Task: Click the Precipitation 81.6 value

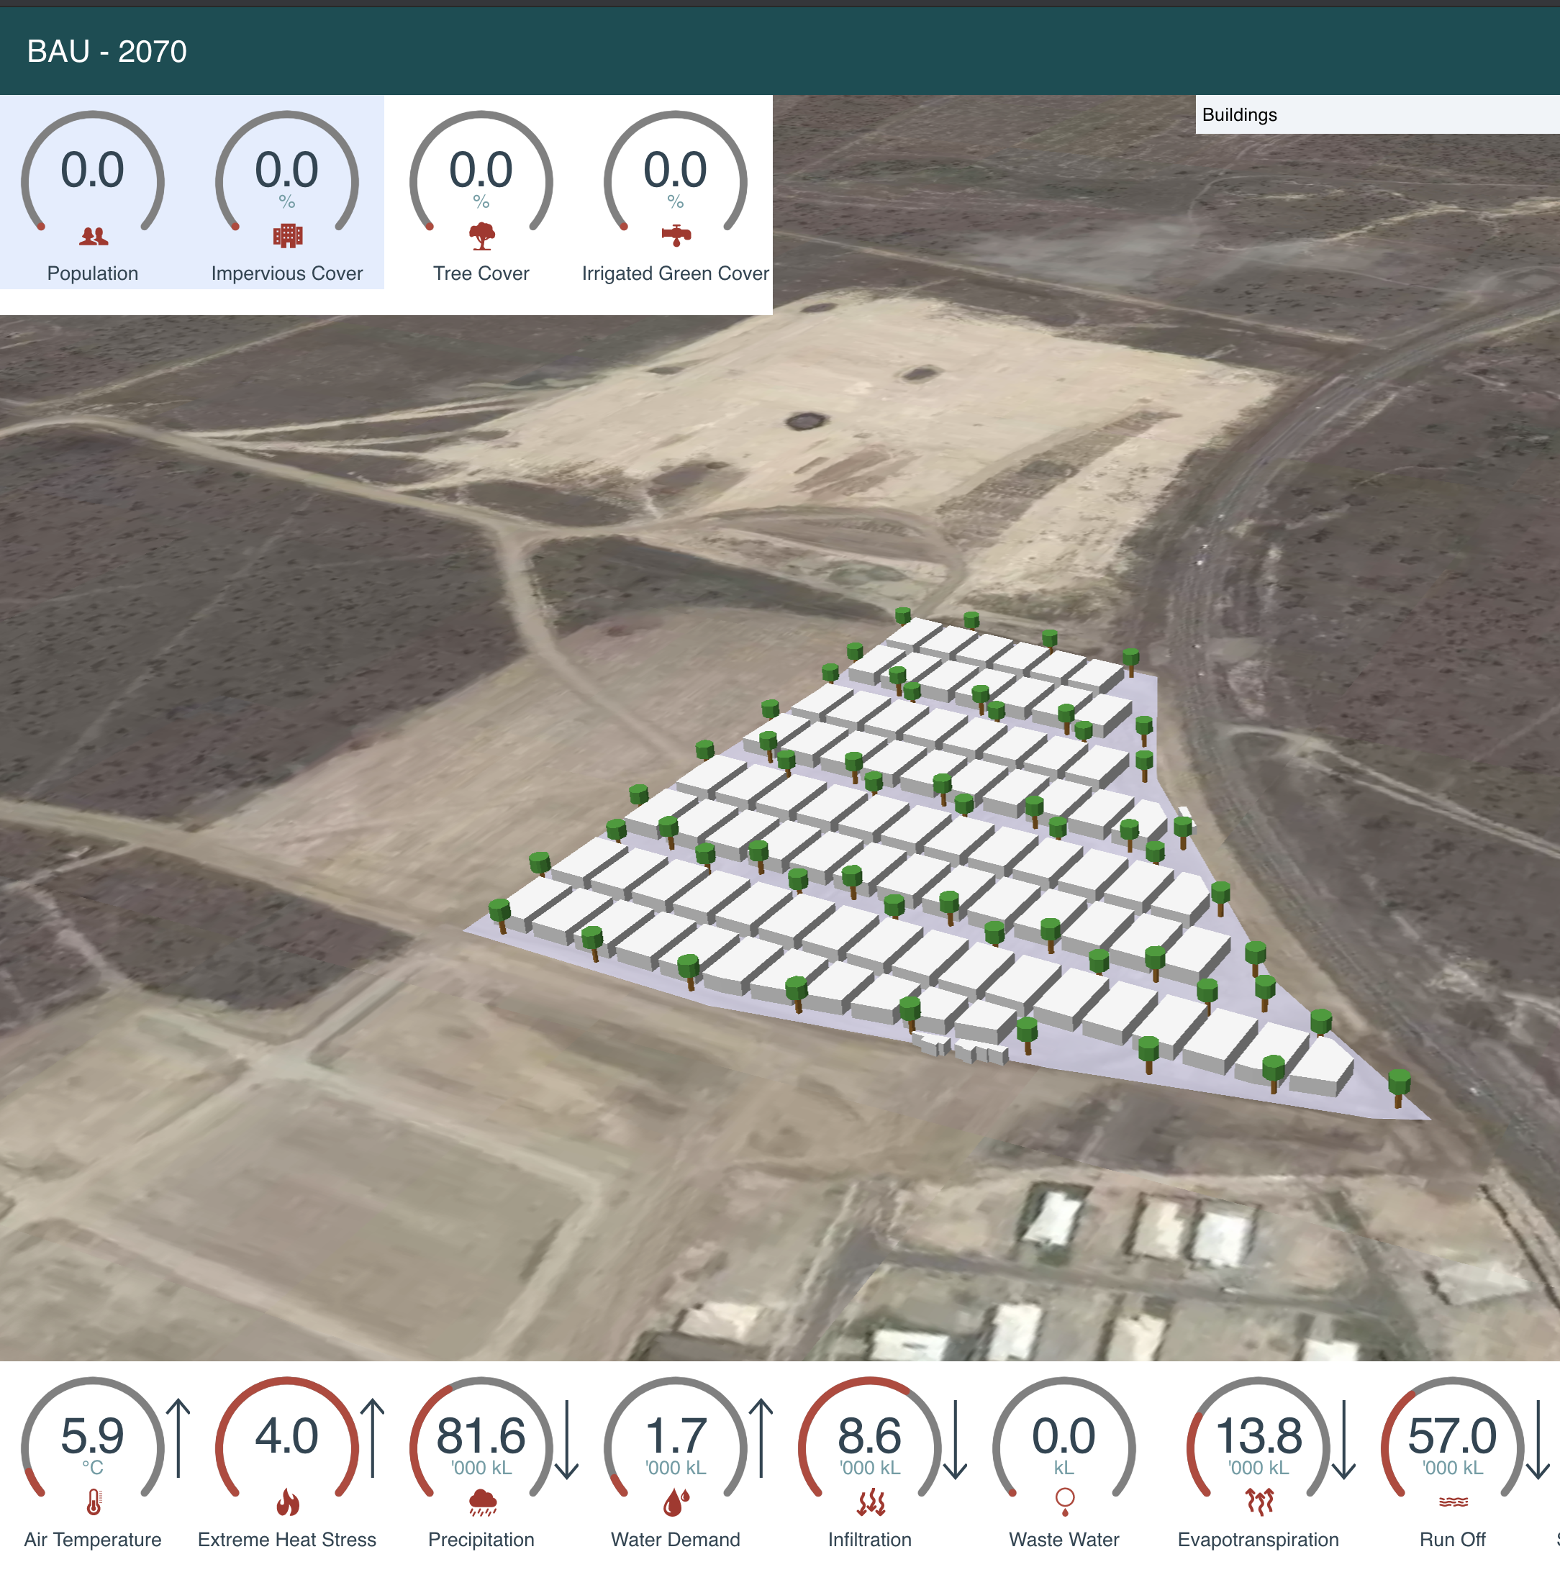Action: [x=482, y=1436]
